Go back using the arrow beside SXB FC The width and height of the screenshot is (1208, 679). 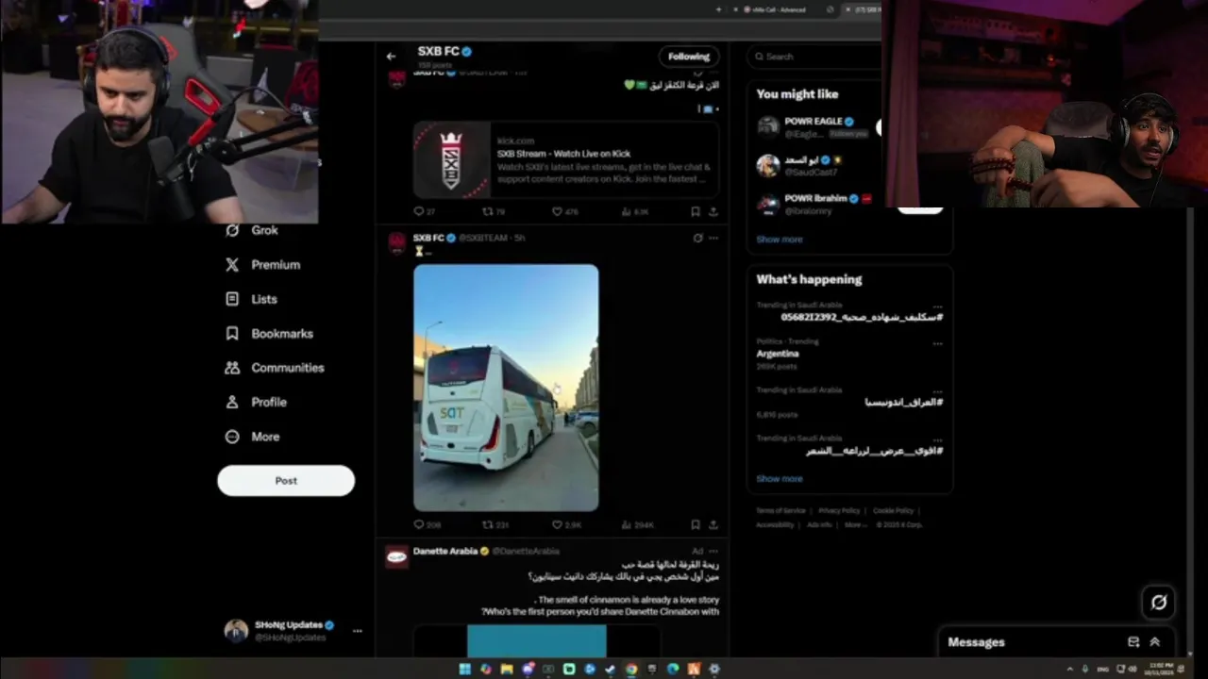(391, 57)
